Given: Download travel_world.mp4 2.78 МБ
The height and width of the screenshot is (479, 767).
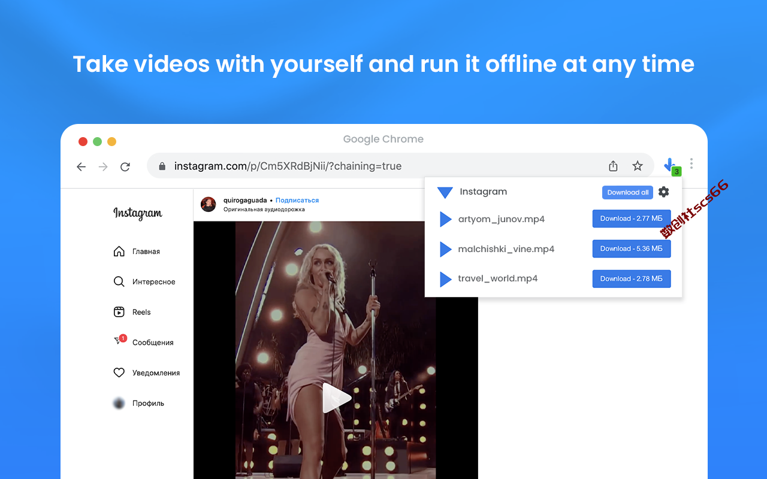Looking at the screenshot, I should click(632, 278).
